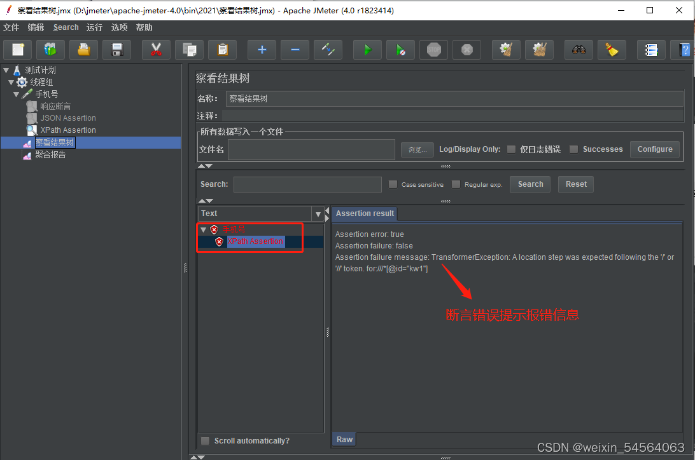695x460 pixels.
Task: Open the Help question mark icon
Action: [684, 50]
